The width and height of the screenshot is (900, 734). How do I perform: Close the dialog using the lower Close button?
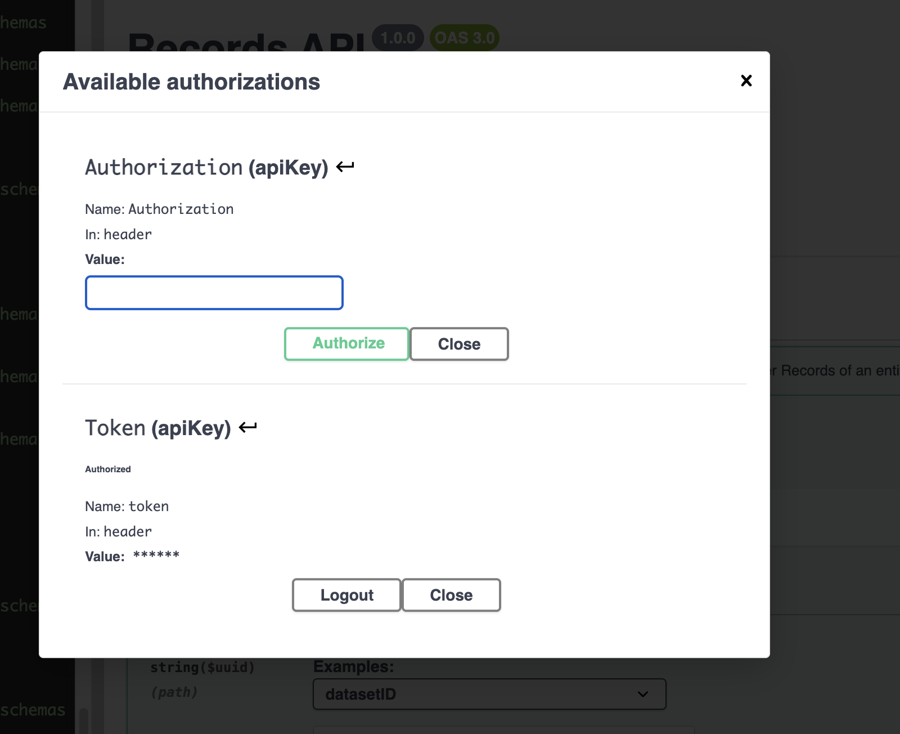[x=451, y=595]
